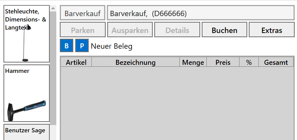Click the Preis column header

tap(223, 62)
